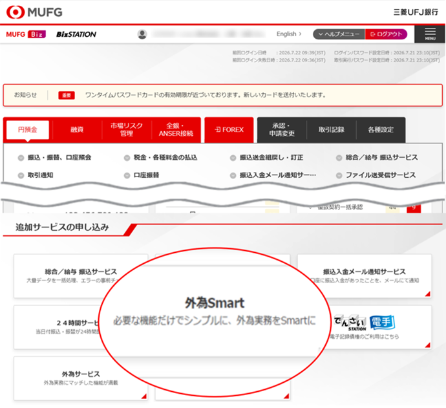Image resolution: width=446 pixels, height=408 pixels.
Task: Go to 税金・各種料金の払込
Action: pos(165,157)
